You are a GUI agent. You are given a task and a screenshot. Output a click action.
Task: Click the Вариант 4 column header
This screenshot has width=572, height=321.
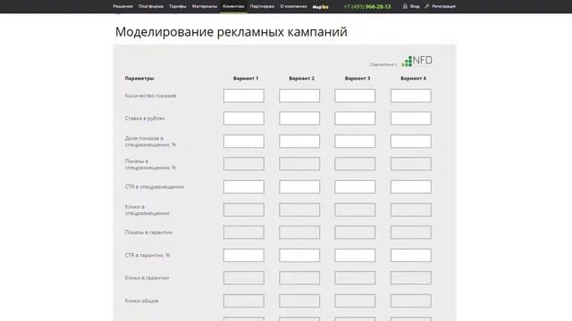pyautogui.click(x=413, y=78)
